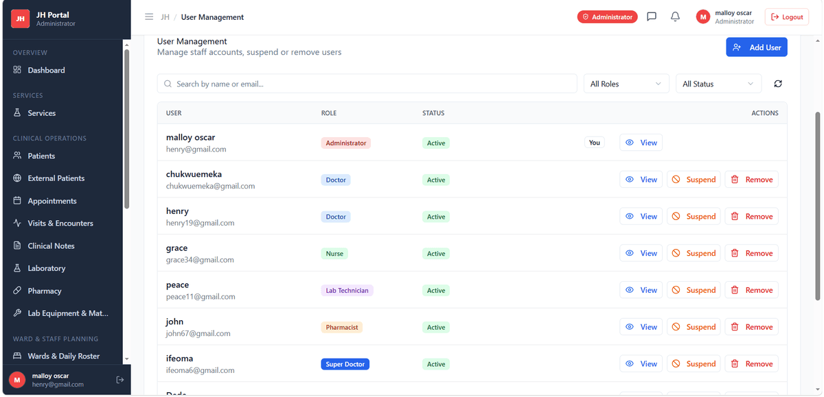Click the refresh users icon
The image size is (824, 397).
coord(778,84)
